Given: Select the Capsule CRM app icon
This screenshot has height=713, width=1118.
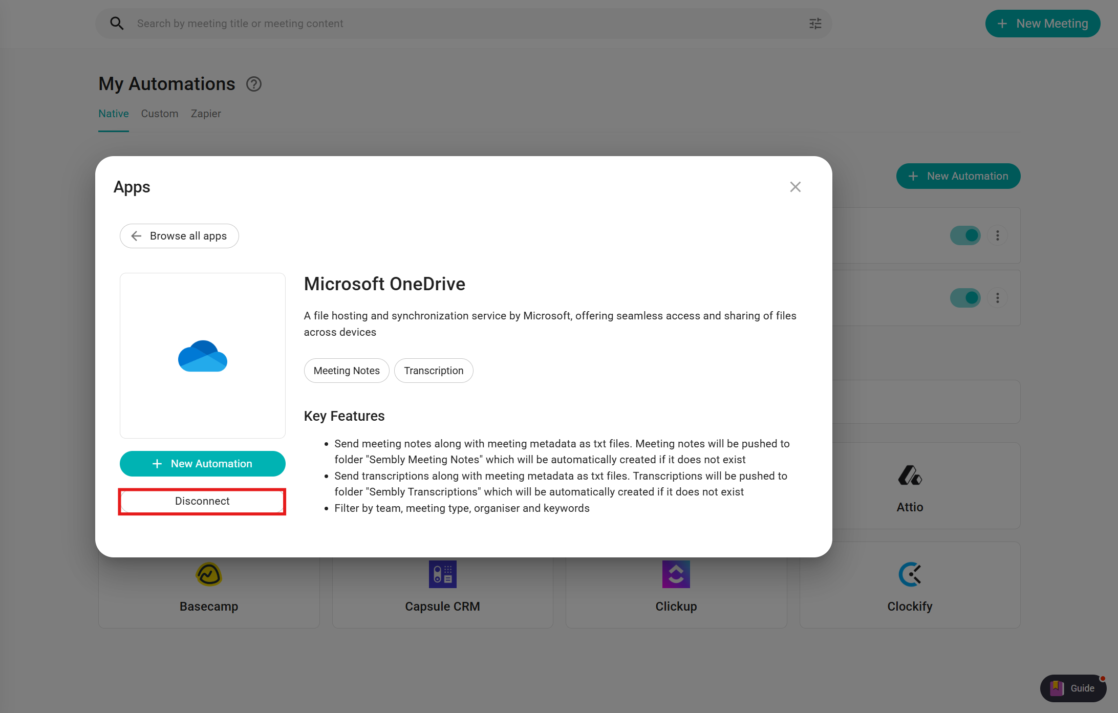Looking at the screenshot, I should [x=442, y=574].
